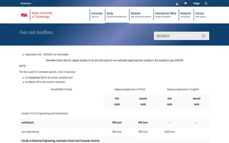
Task: Click the PŚk university logo
Action: click(x=24, y=15)
